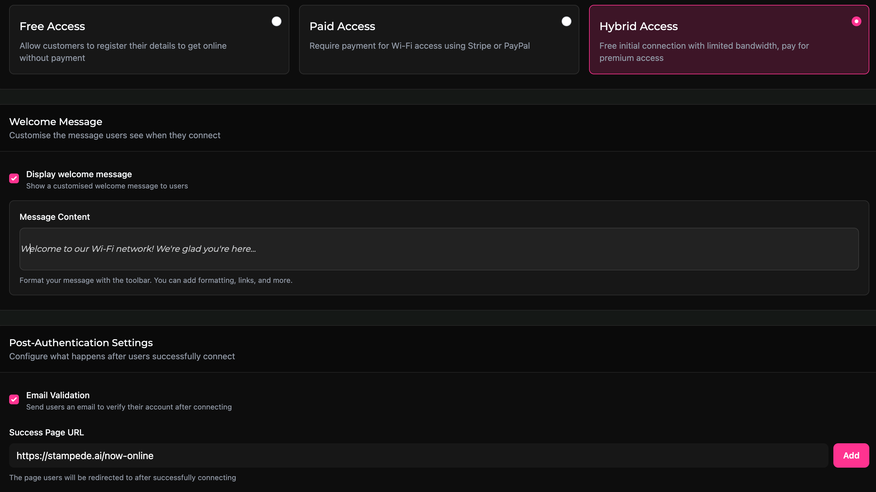Click the Success Page URL label
Image resolution: width=876 pixels, height=492 pixels.
click(47, 433)
